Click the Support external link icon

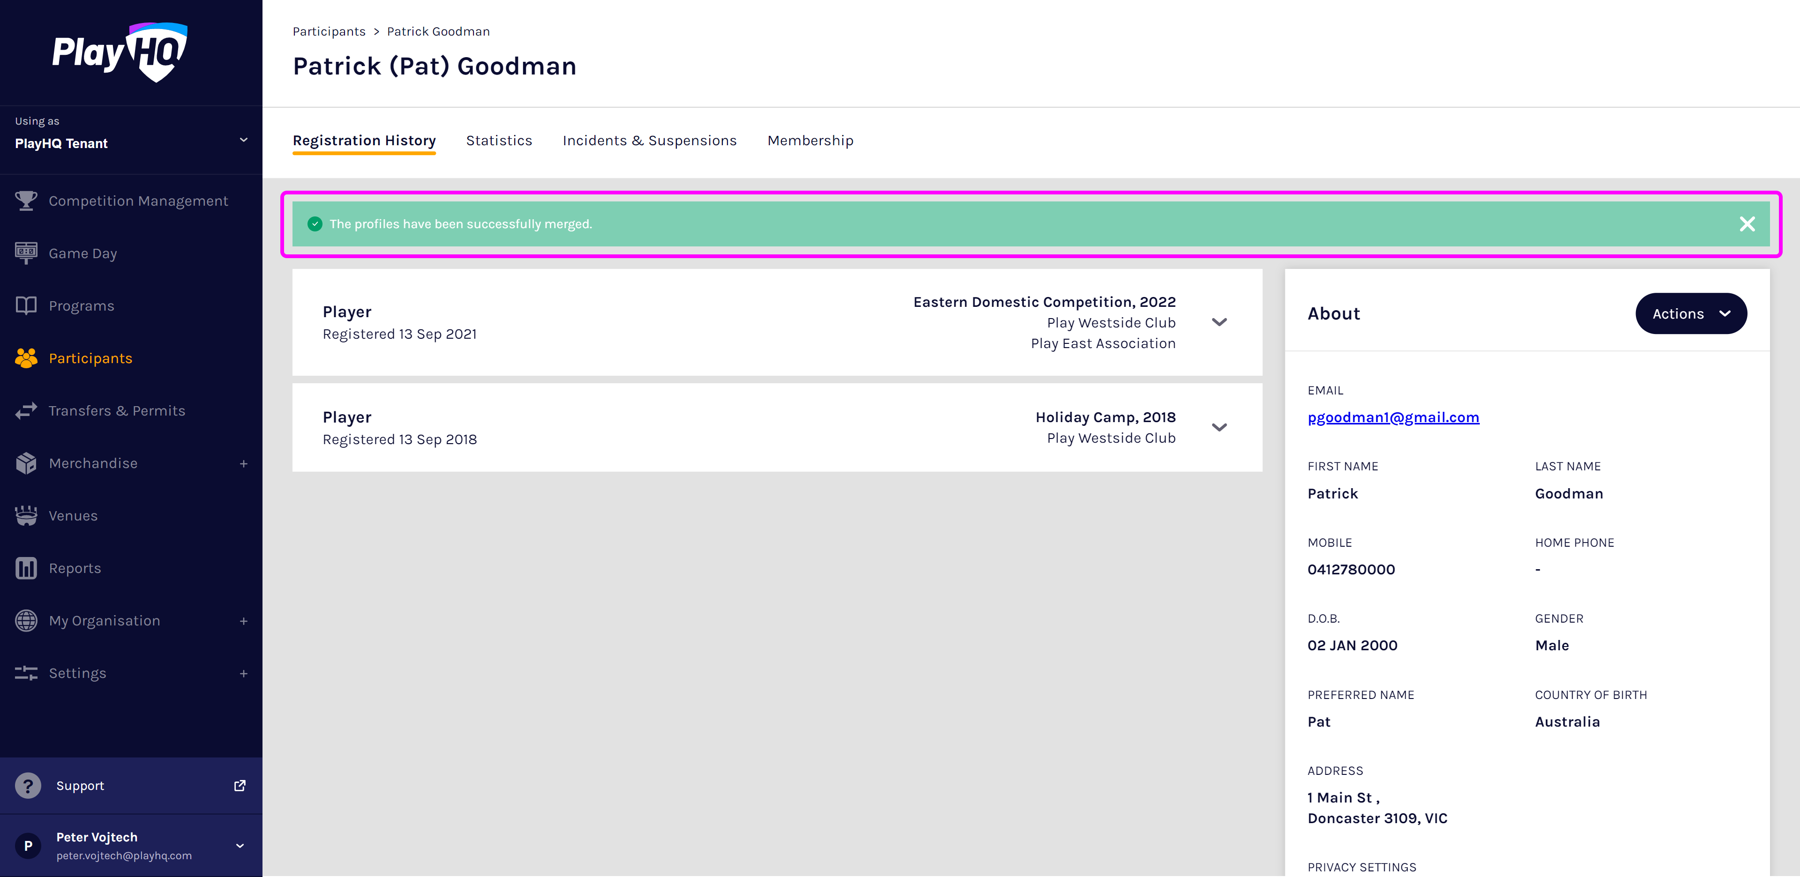coord(240,785)
